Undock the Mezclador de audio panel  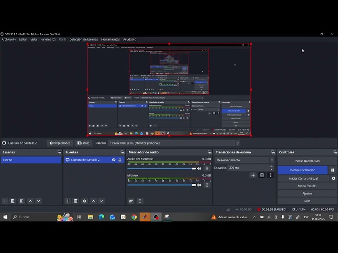click(210, 152)
